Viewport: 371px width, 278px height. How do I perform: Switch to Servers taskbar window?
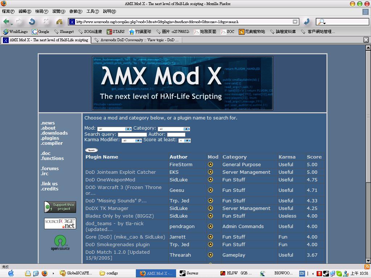189,273
